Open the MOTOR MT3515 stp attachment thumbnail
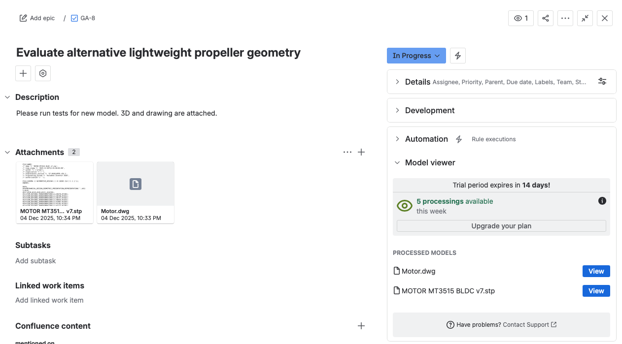The height and width of the screenshot is (344, 622). 55,184
